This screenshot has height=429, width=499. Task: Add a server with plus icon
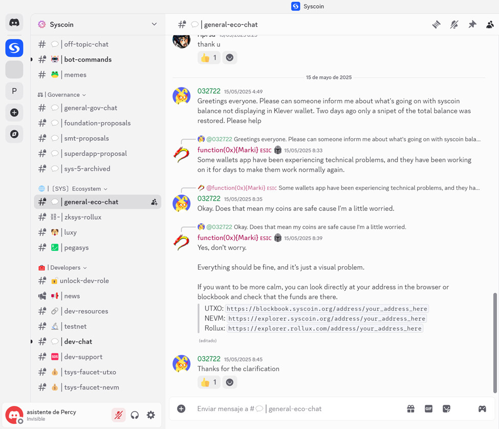pyautogui.click(x=14, y=112)
